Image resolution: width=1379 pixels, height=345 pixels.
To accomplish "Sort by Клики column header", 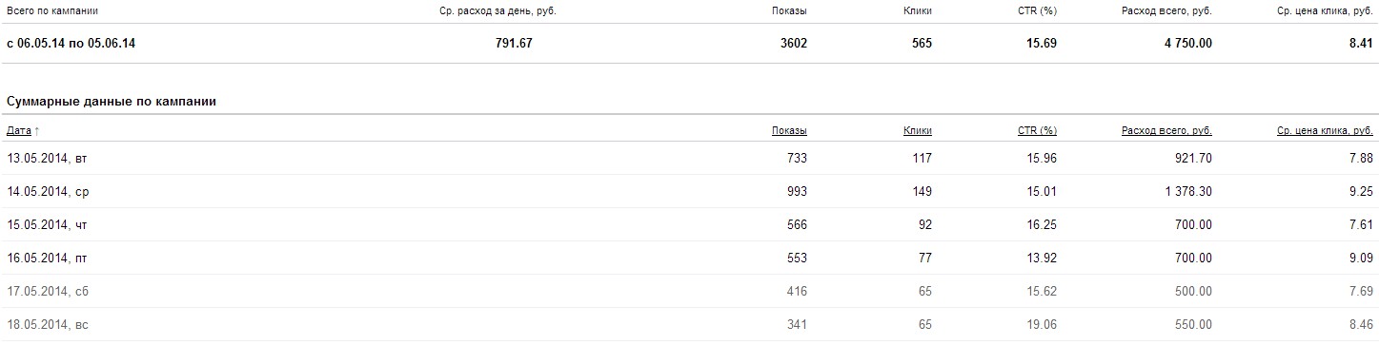I will click(918, 130).
